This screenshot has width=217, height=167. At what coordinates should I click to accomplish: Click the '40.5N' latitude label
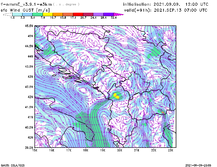coord(29,128)
